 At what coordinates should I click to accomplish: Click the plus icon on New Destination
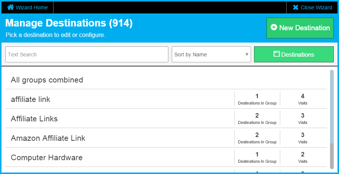pyautogui.click(x=274, y=27)
